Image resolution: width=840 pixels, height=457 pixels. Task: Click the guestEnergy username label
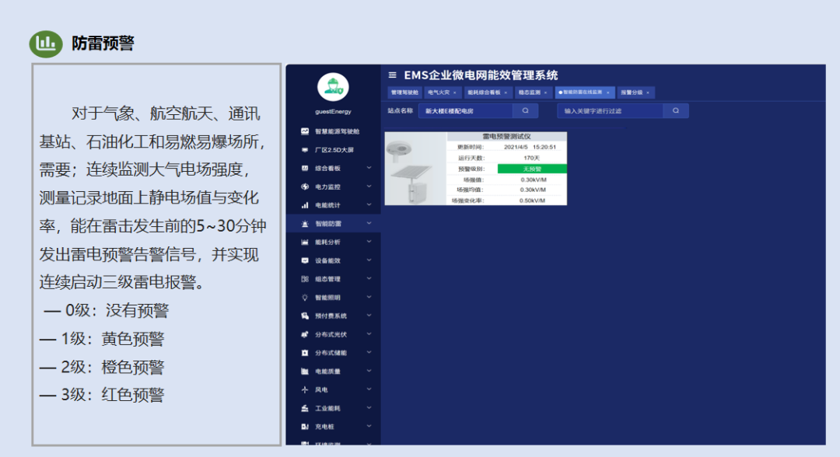tap(333, 111)
